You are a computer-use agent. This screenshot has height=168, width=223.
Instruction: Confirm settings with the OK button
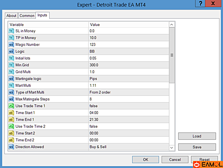click(146, 160)
